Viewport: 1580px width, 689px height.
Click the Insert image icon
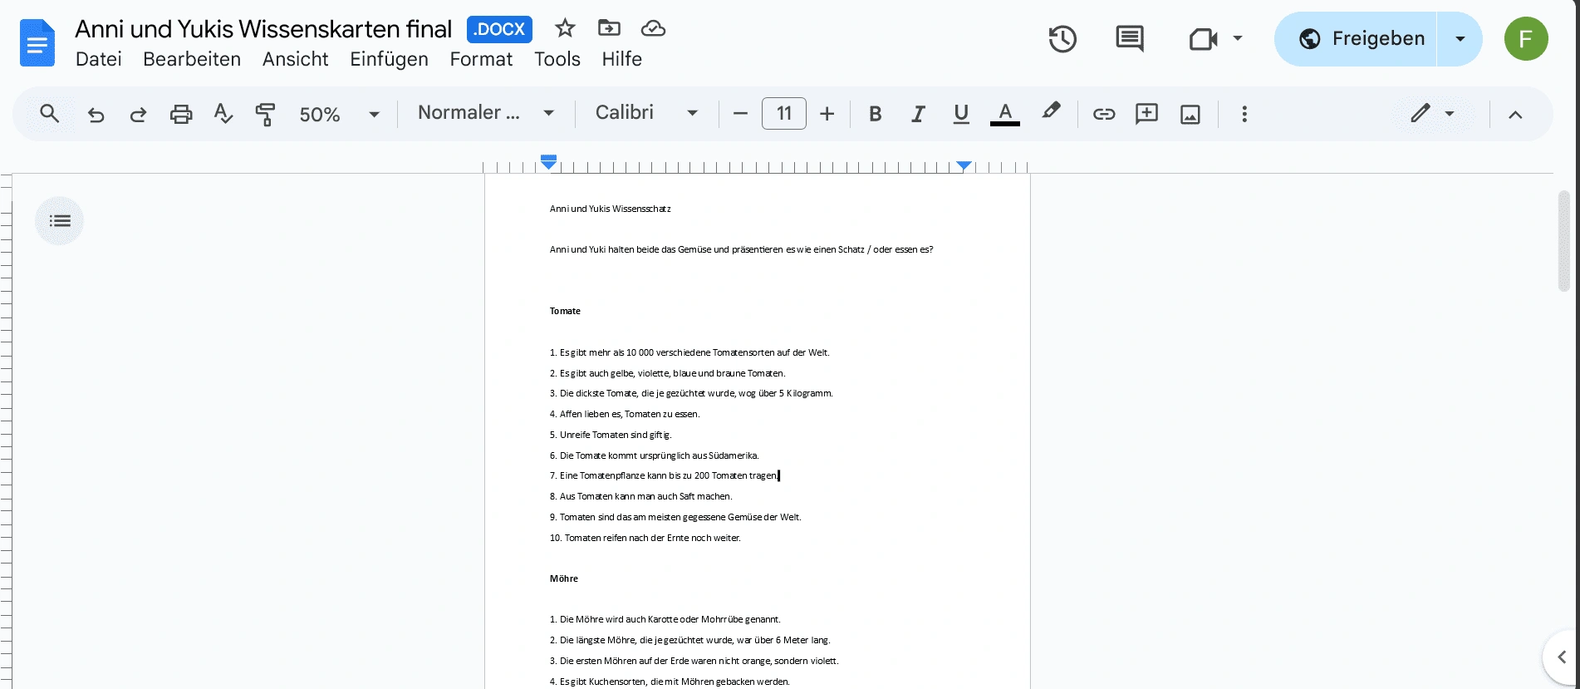tap(1190, 114)
